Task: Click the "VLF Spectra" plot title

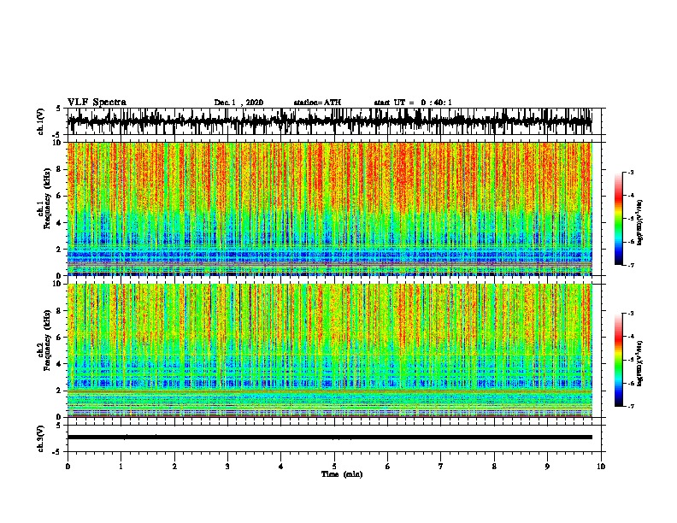Action: point(97,103)
